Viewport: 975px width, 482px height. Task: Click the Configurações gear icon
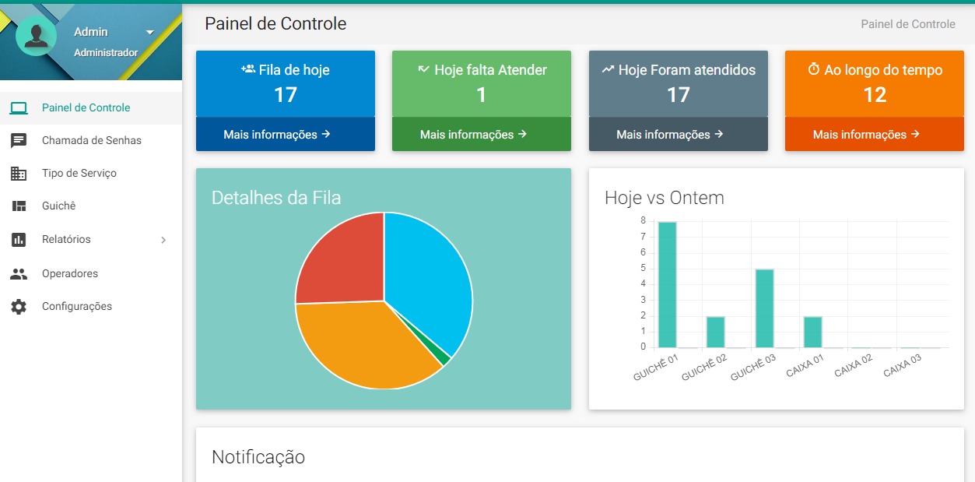[x=19, y=307]
